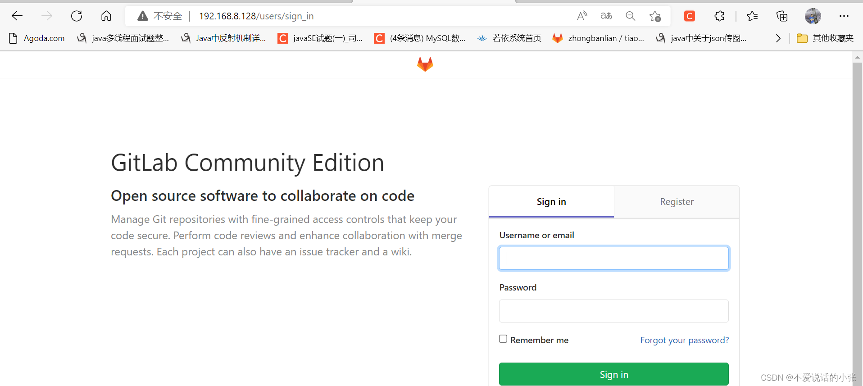The height and width of the screenshot is (386, 863).
Task: Click the Open source software to collaborate subtitle
Action: pyautogui.click(x=263, y=196)
